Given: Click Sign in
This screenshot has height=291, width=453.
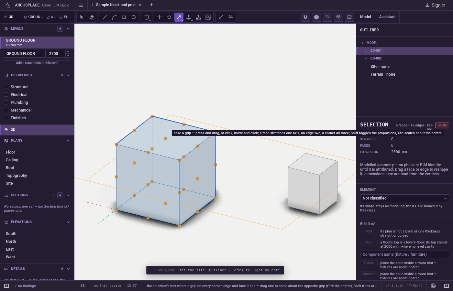Looking at the screenshot, I should pyautogui.click(x=435, y=5).
